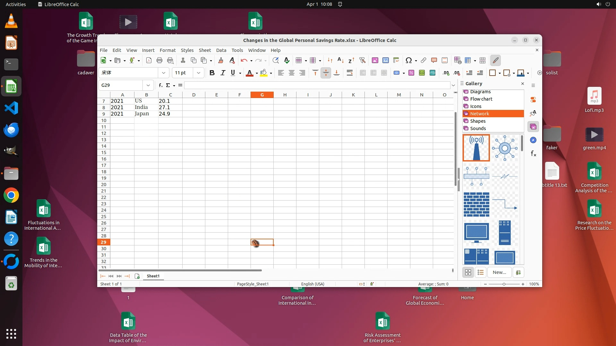Click the Format as Percent icon
Screen dimensions: 616x346
pyautogui.click(x=411, y=73)
